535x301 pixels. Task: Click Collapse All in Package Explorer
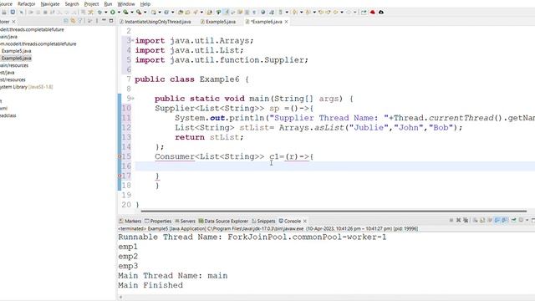point(66,21)
